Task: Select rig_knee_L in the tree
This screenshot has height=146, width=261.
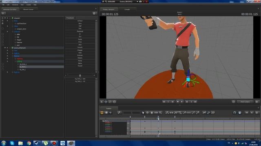Action: pos(23,64)
